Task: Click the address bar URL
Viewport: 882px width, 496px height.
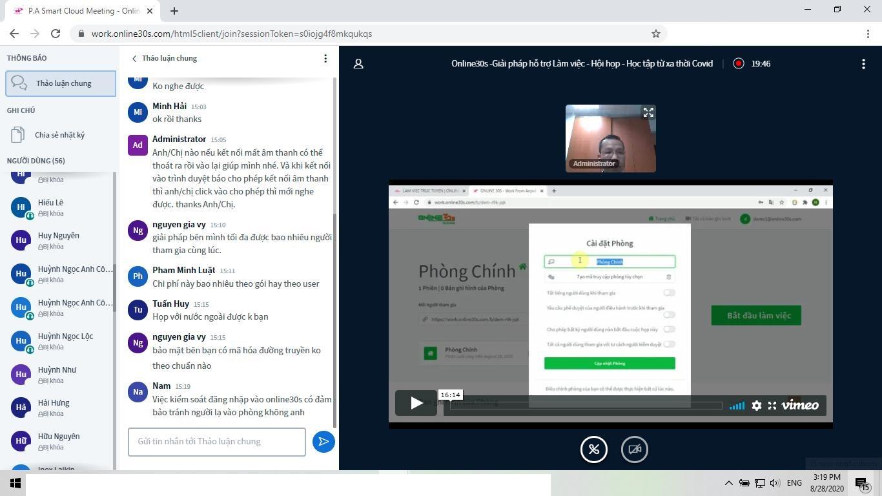Action: tap(232, 34)
